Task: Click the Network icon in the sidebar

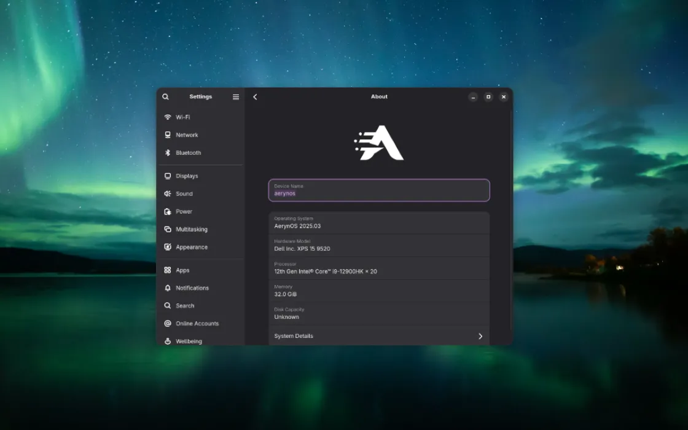Action: point(168,135)
